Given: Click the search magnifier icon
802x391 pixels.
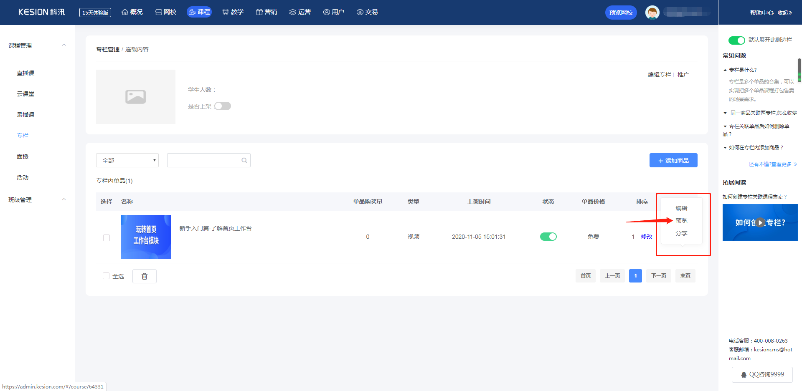Looking at the screenshot, I should (x=244, y=160).
